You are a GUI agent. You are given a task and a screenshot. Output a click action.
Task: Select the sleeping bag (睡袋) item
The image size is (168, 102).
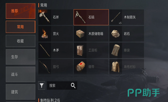(x=127, y=50)
